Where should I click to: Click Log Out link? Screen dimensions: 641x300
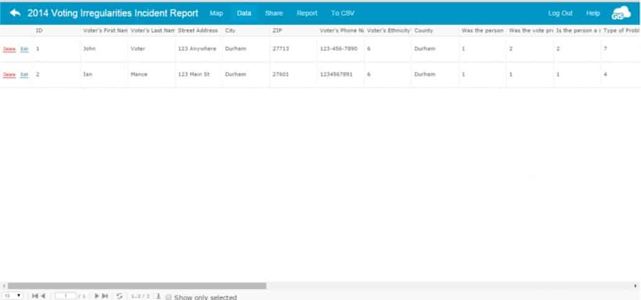pyautogui.click(x=560, y=13)
